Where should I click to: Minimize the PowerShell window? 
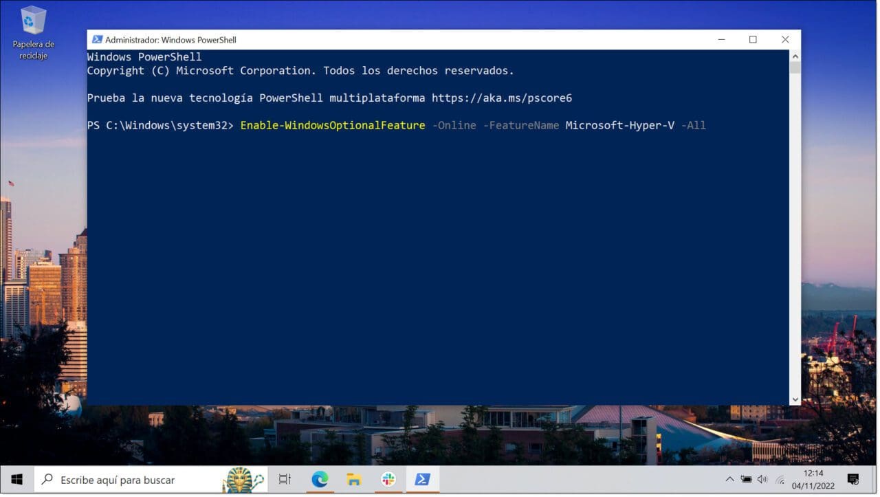click(x=721, y=40)
